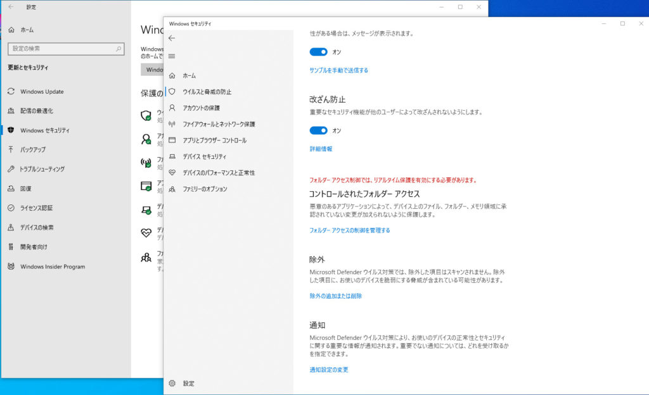Open デバイス セキュリティ icon in sidebar
Viewport: 649px width, 395px height.
pyautogui.click(x=172, y=156)
